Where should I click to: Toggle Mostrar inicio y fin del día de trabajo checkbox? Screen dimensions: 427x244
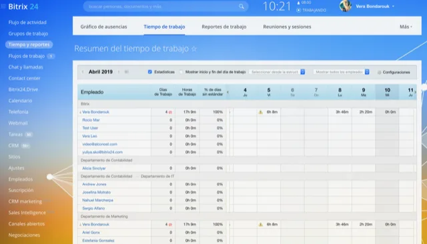pyautogui.click(x=181, y=72)
